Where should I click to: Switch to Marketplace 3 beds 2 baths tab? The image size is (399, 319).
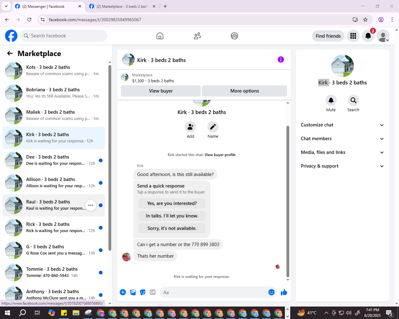pos(122,7)
